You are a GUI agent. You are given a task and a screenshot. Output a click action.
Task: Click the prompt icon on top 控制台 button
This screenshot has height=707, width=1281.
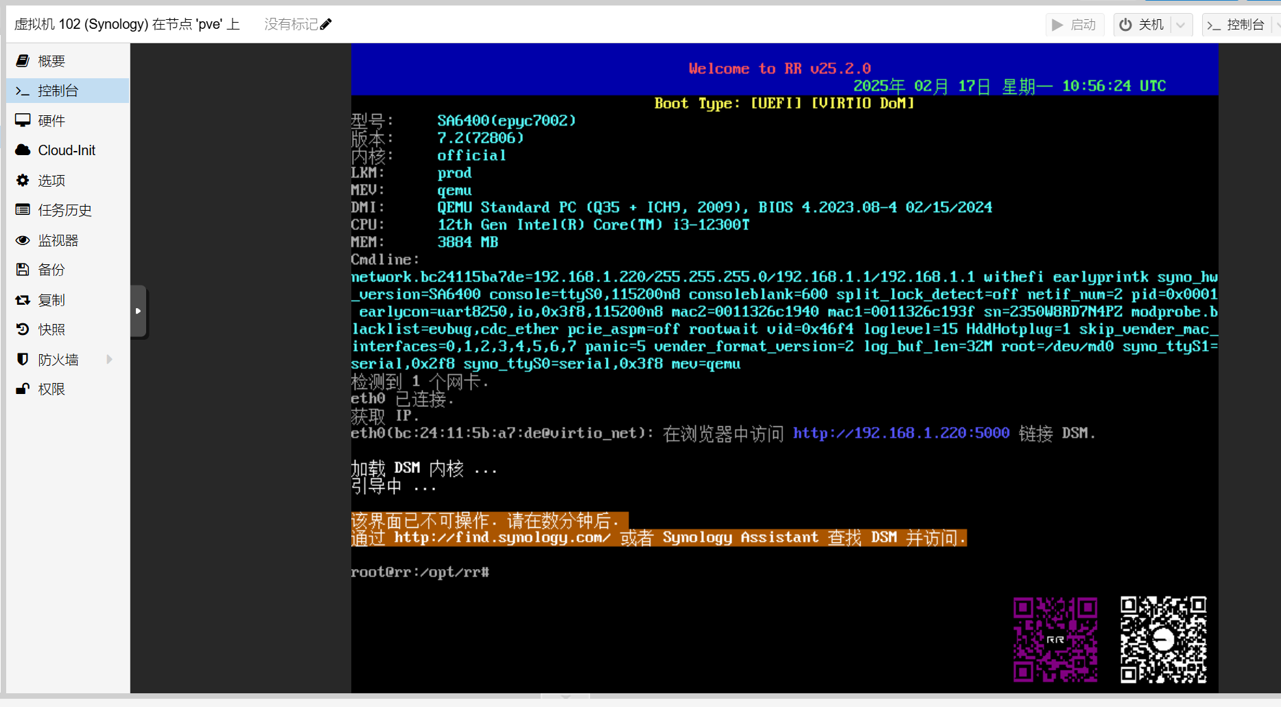click(x=1214, y=25)
